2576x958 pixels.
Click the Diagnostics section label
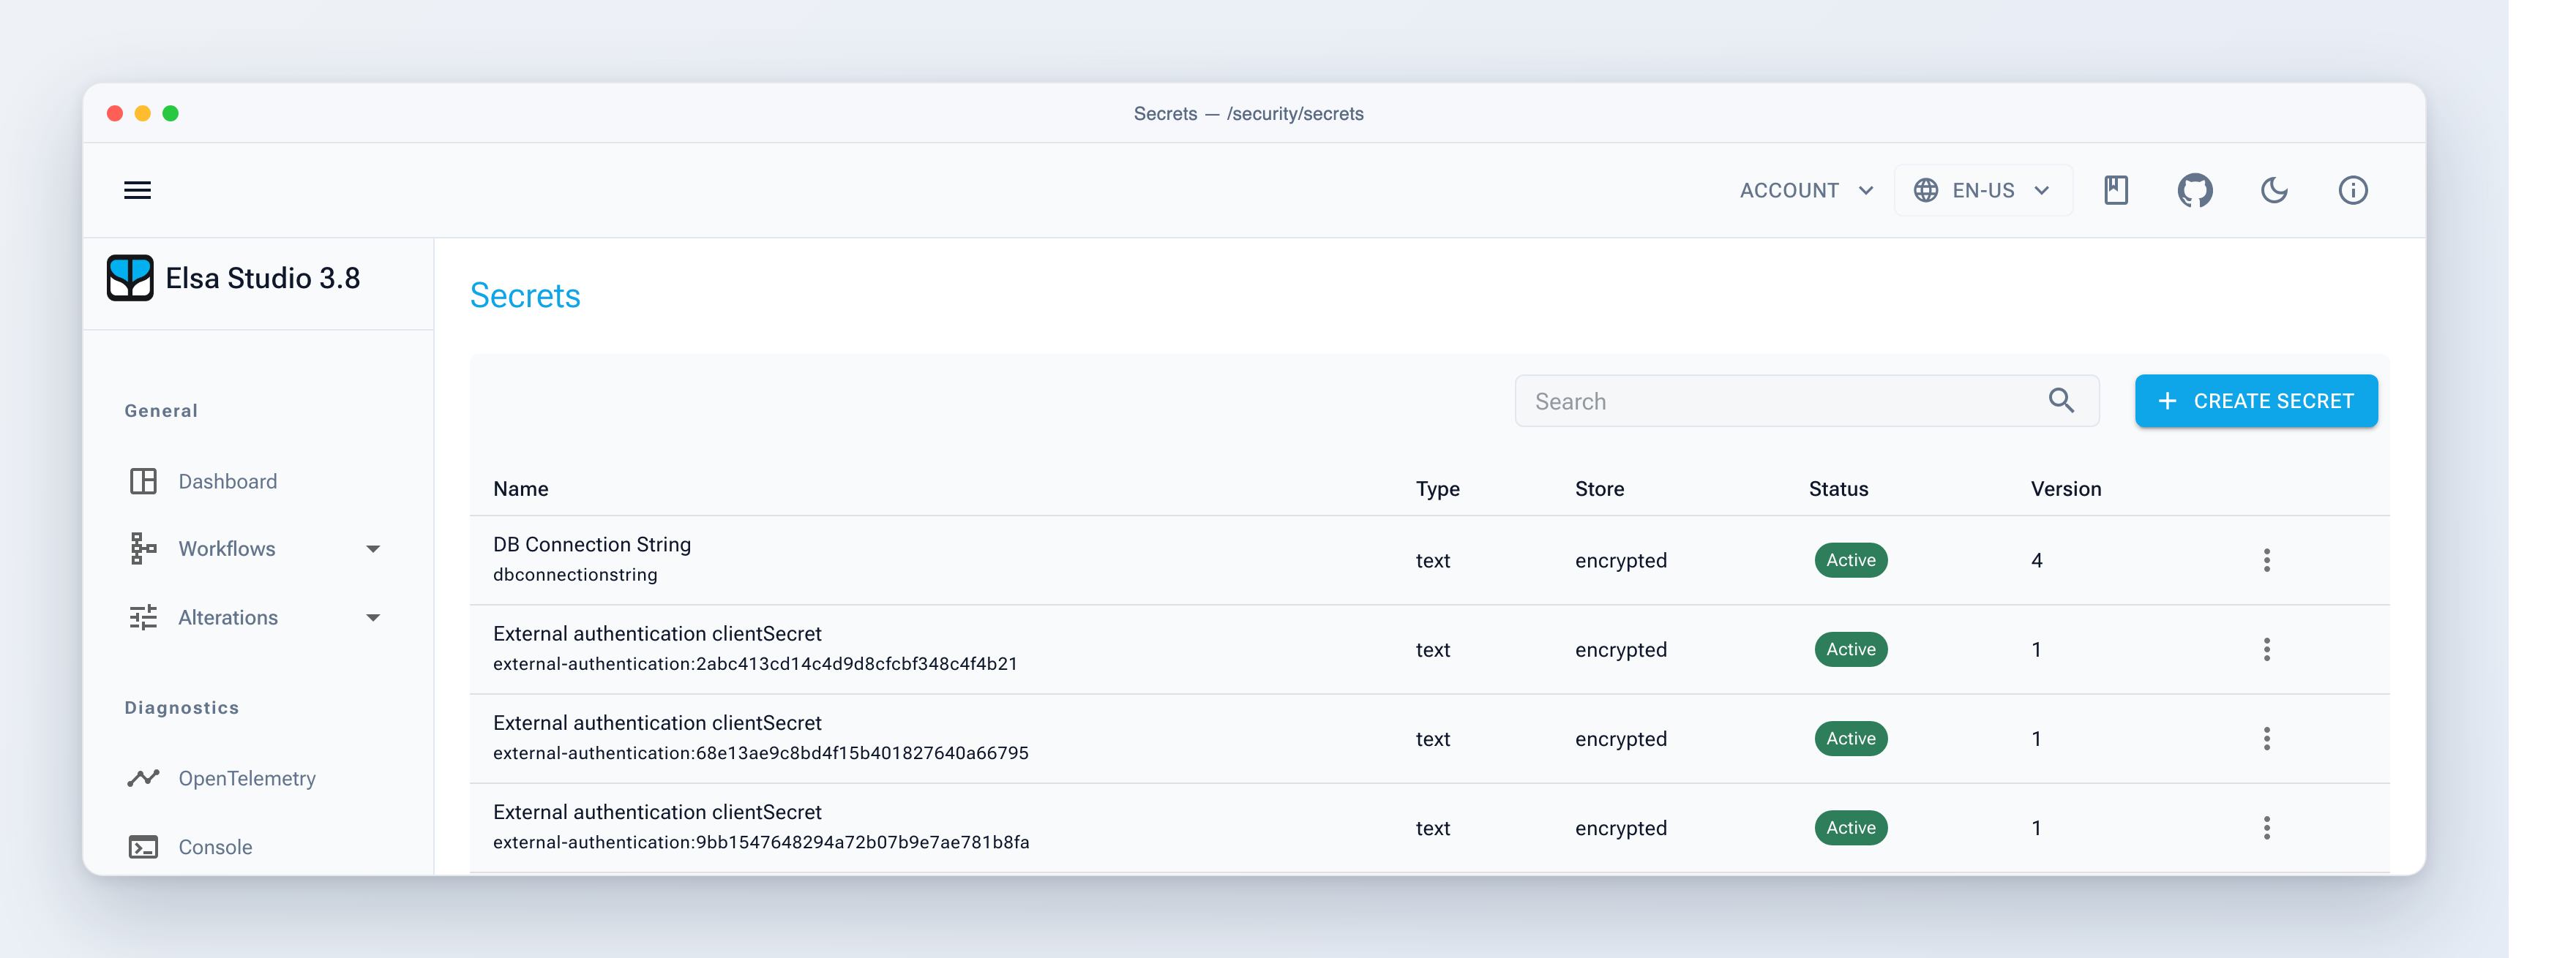(x=182, y=707)
